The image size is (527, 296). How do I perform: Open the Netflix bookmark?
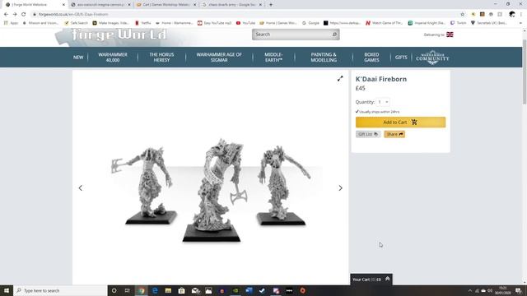pyautogui.click(x=142, y=23)
